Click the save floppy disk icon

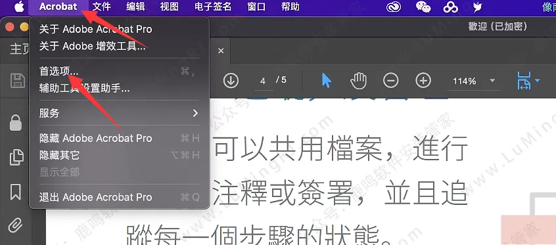(x=17, y=81)
